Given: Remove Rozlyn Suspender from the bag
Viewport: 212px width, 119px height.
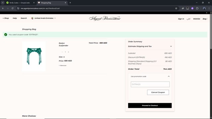Looking at the screenshot, I should tap(63, 65).
